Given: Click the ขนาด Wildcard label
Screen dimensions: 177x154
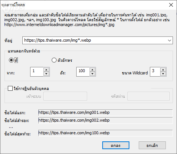Looking at the screenshot, I should click(135, 73).
